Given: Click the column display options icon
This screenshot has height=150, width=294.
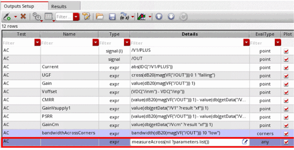Looking at the screenshot, I should pyautogui.click(x=49, y=17).
